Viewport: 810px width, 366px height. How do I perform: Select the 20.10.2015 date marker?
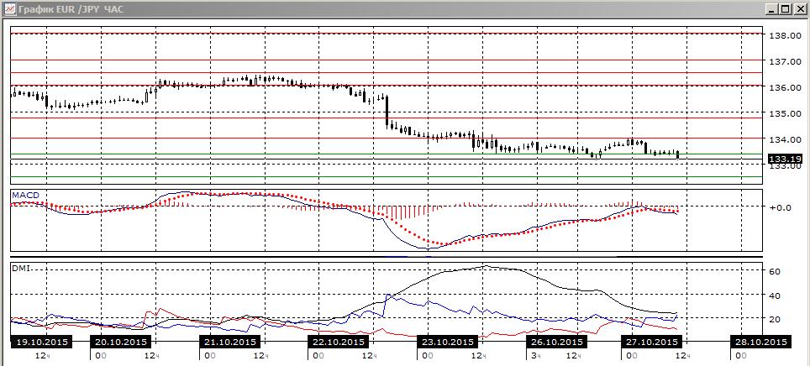pyautogui.click(x=121, y=342)
